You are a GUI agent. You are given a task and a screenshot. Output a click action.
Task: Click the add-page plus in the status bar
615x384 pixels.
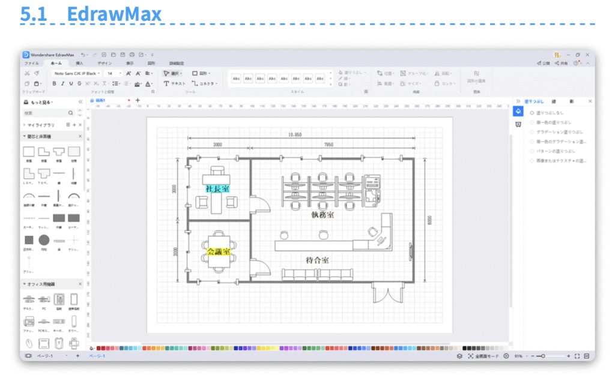point(77,356)
